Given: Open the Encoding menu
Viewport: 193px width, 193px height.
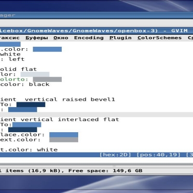Looking at the screenshot, I should tap(89, 38).
